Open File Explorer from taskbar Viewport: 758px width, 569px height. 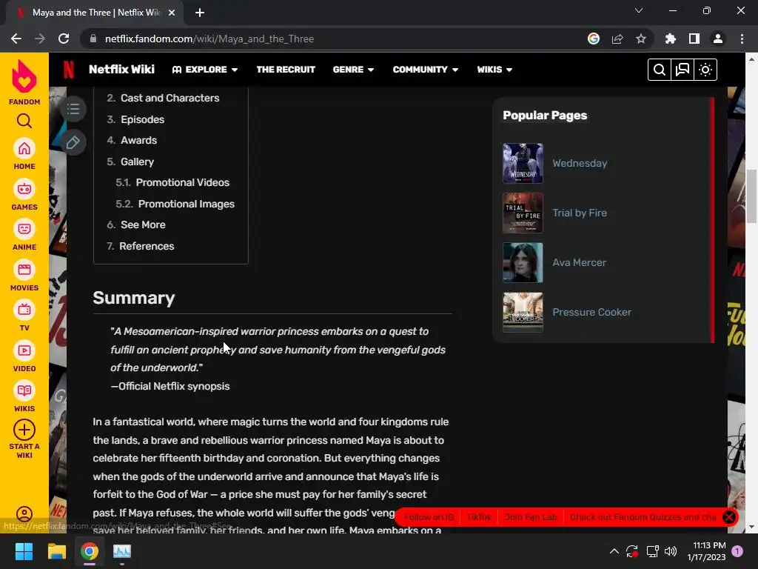56,551
